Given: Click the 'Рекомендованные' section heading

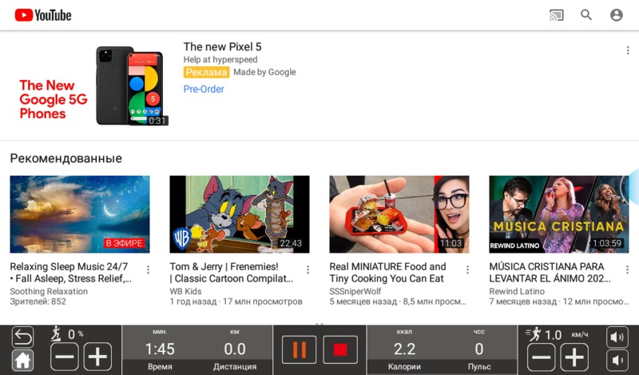Looking at the screenshot, I should tap(66, 158).
